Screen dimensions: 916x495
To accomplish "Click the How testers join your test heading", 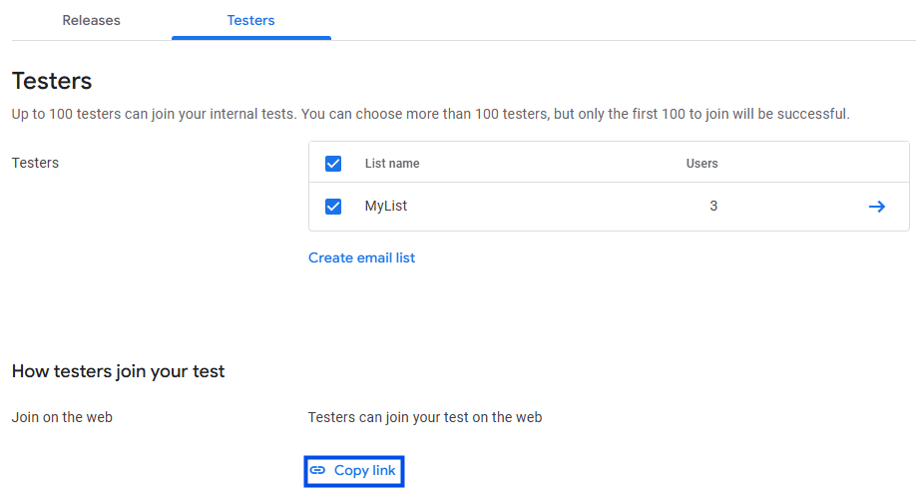I will 118,371.
